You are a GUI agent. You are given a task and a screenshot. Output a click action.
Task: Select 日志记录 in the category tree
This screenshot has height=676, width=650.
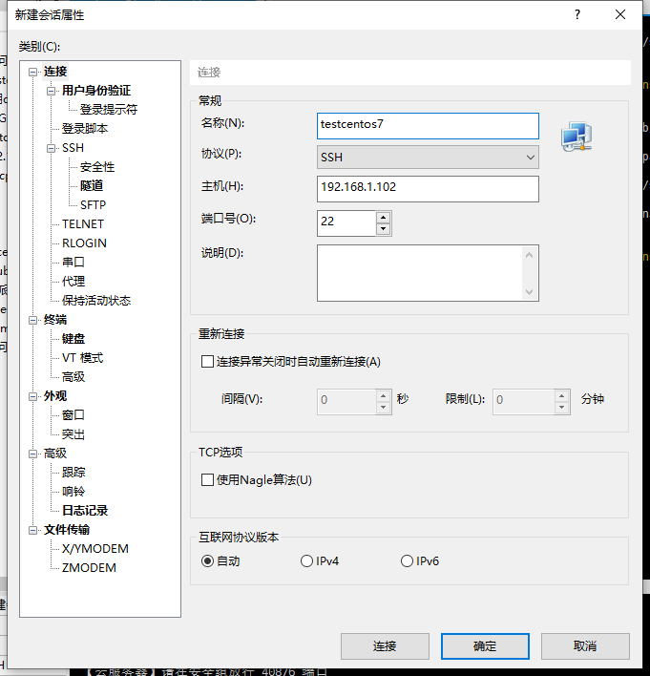(x=85, y=511)
